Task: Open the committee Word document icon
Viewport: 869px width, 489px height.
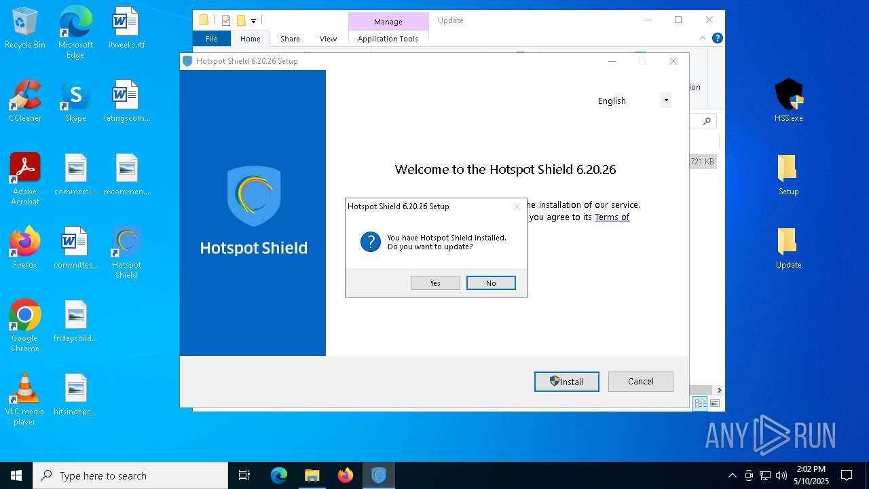Action: coord(75,249)
